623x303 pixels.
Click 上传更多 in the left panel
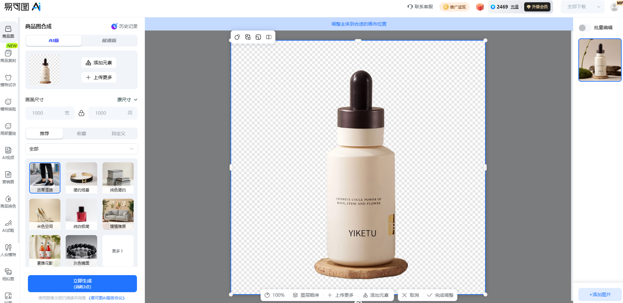99,77
